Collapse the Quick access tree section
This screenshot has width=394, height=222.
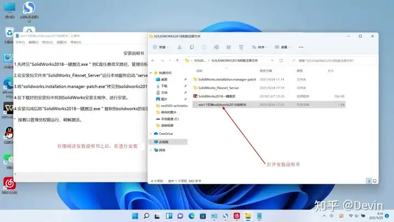[x=151, y=73]
